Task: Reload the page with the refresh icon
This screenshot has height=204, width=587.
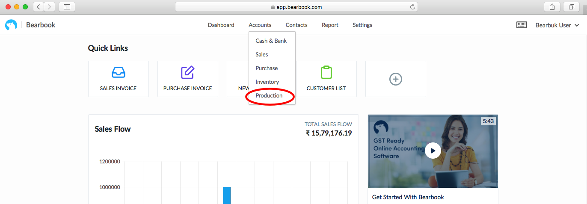Action: click(x=412, y=7)
